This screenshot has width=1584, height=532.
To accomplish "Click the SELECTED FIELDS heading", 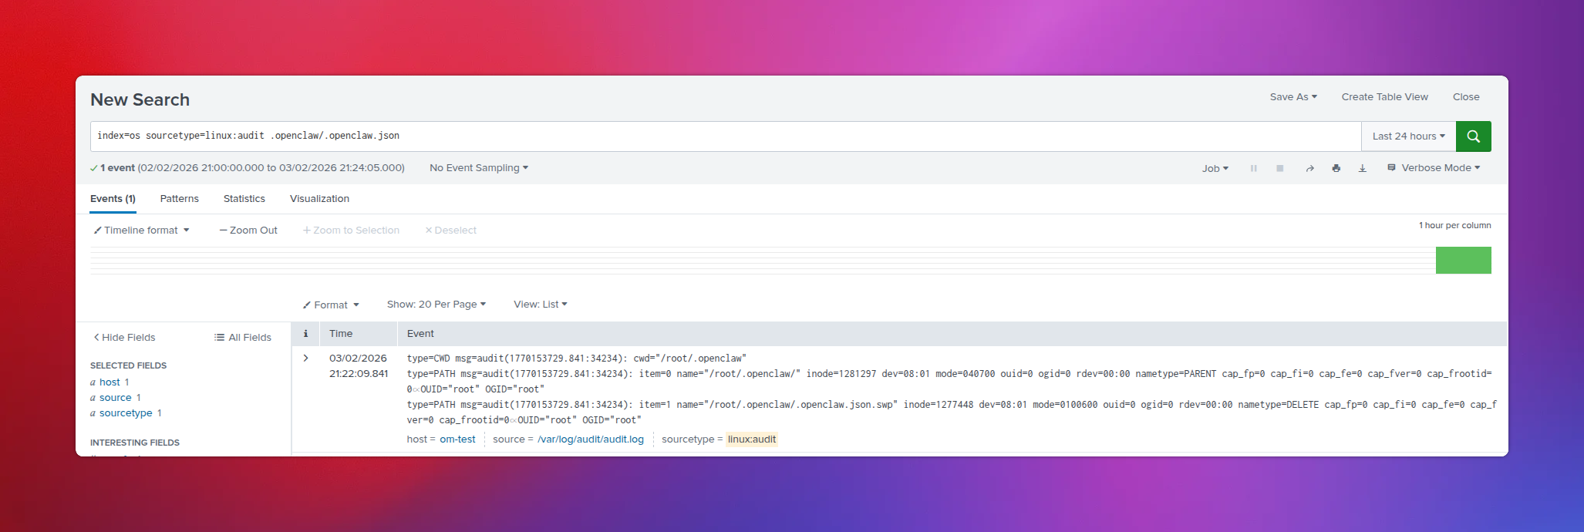I will coord(128,365).
